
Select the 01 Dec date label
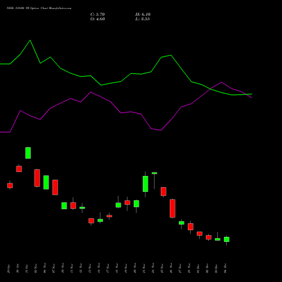pyautogui.click(x=198, y=268)
